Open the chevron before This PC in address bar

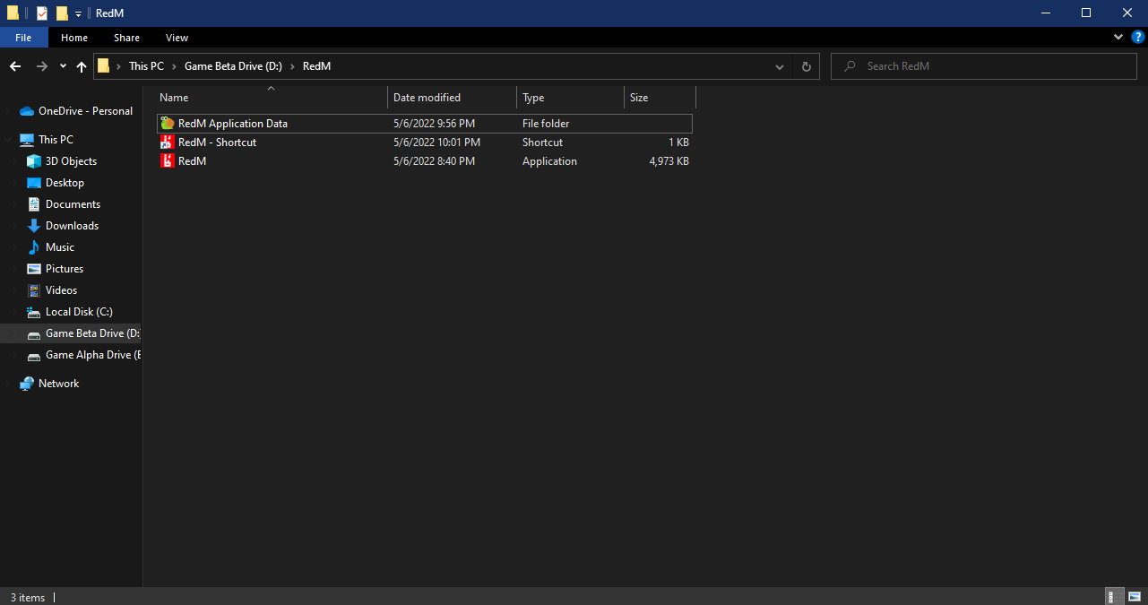[x=119, y=66]
